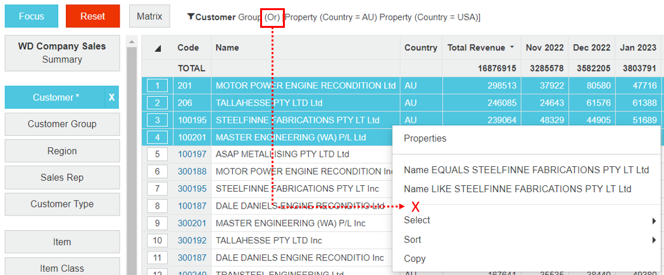This screenshot has width=664, height=275.
Task: Click the scrollbar up arrow beside the dimension list
Action: [x=131, y=42]
